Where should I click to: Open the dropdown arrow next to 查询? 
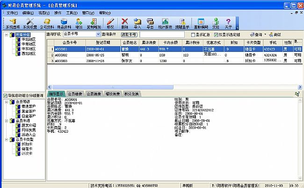tap(265, 35)
